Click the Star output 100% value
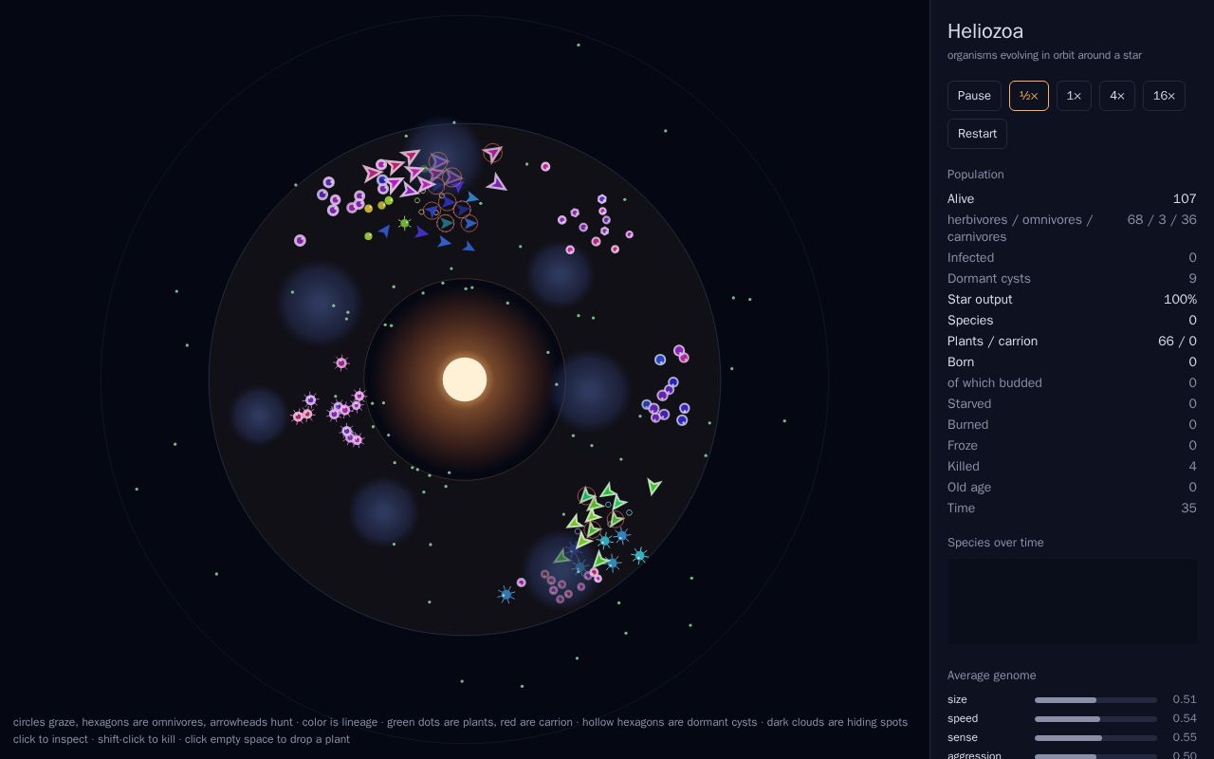The width and height of the screenshot is (1214, 759). (1180, 300)
